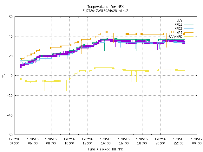Click the x-axis tick label 10:00

point(69,143)
